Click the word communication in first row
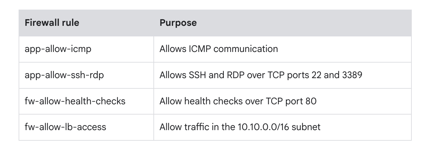Screen dimensions: 439x147 point(246,49)
